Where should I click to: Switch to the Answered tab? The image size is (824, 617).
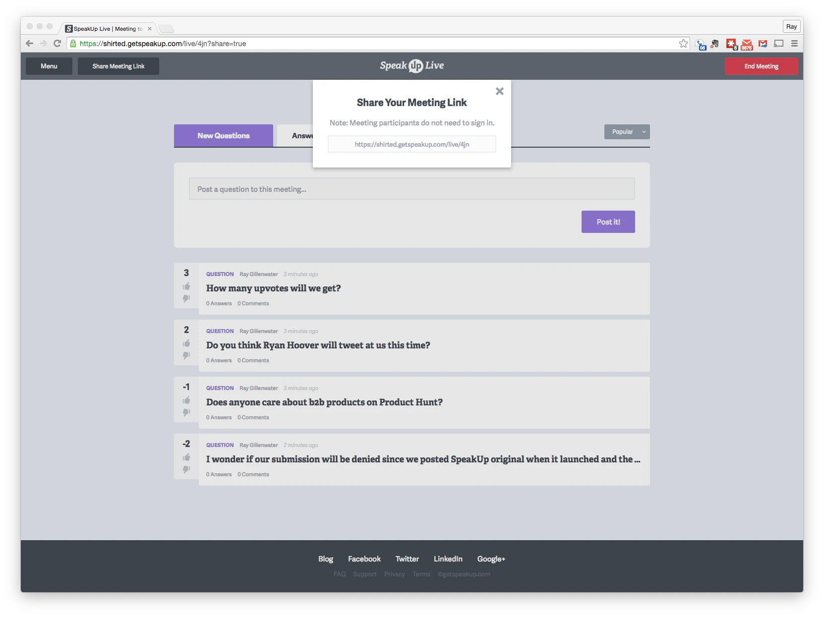click(295, 136)
